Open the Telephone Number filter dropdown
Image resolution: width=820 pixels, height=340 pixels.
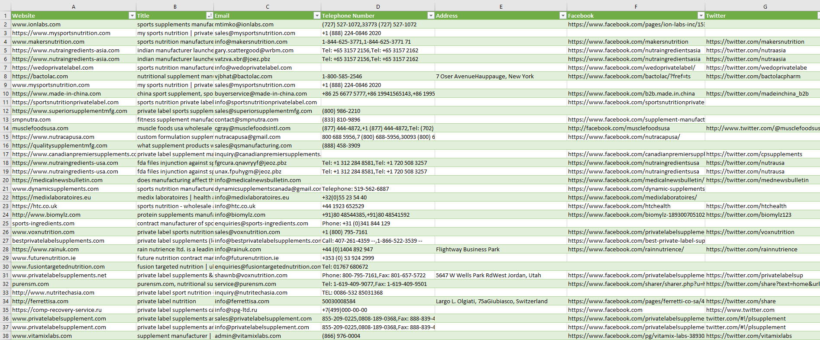click(x=431, y=16)
